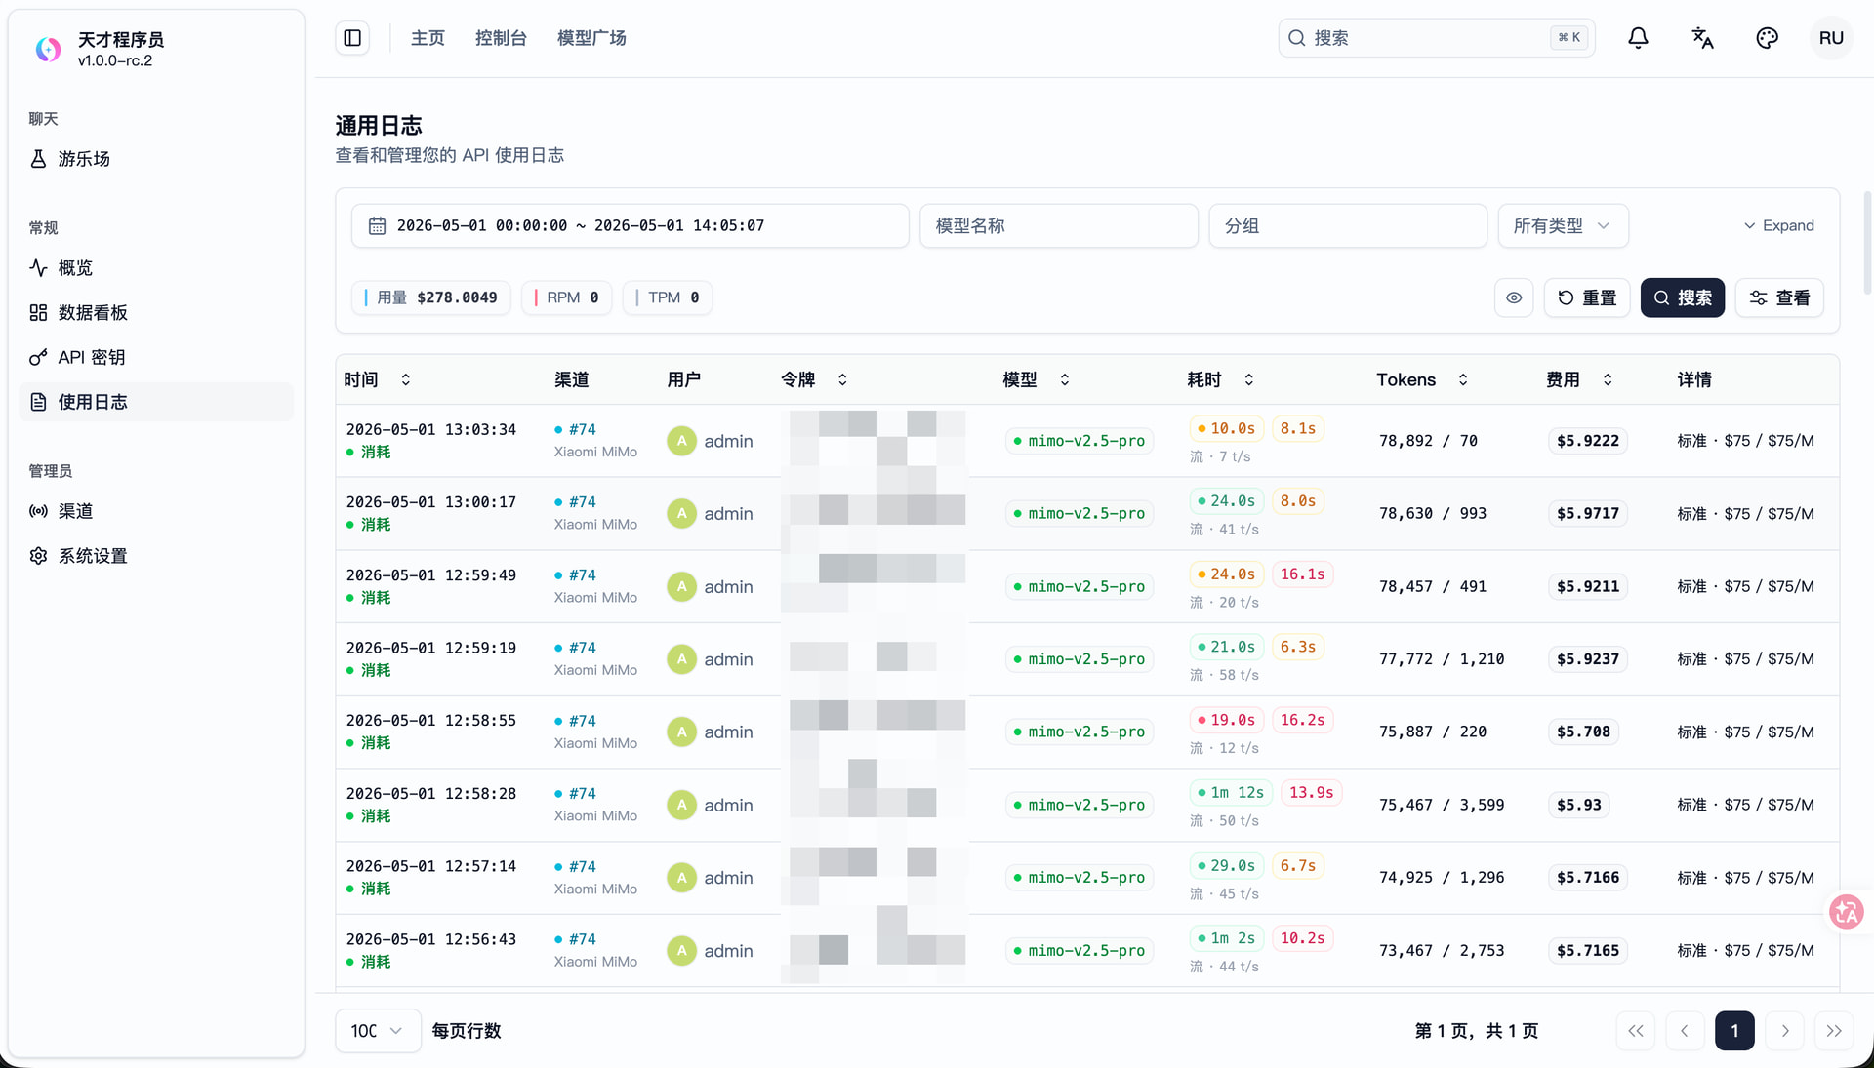1874x1068 pixels.
Task: Open the theme palette icon
Action: (1767, 38)
